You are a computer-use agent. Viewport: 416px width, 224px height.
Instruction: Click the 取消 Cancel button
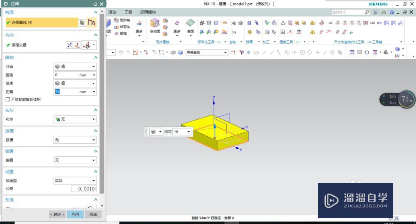93,214
